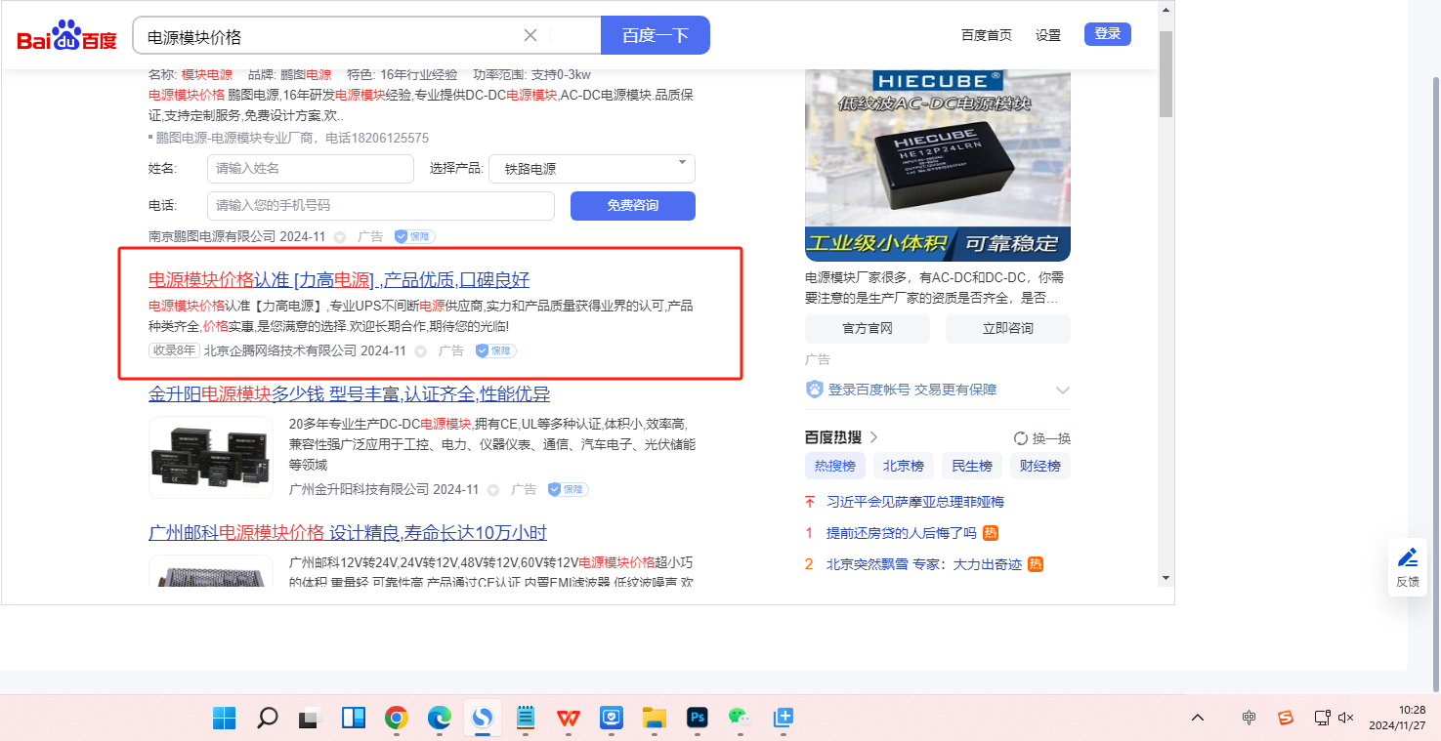Open the Windows Start menu
This screenshot has height=741, width=1441.
225,719
